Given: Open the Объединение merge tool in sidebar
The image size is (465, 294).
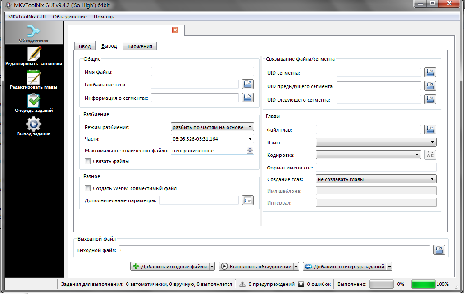Looking at the screenshot, I should pyautogui.click(x=33, y=33).
